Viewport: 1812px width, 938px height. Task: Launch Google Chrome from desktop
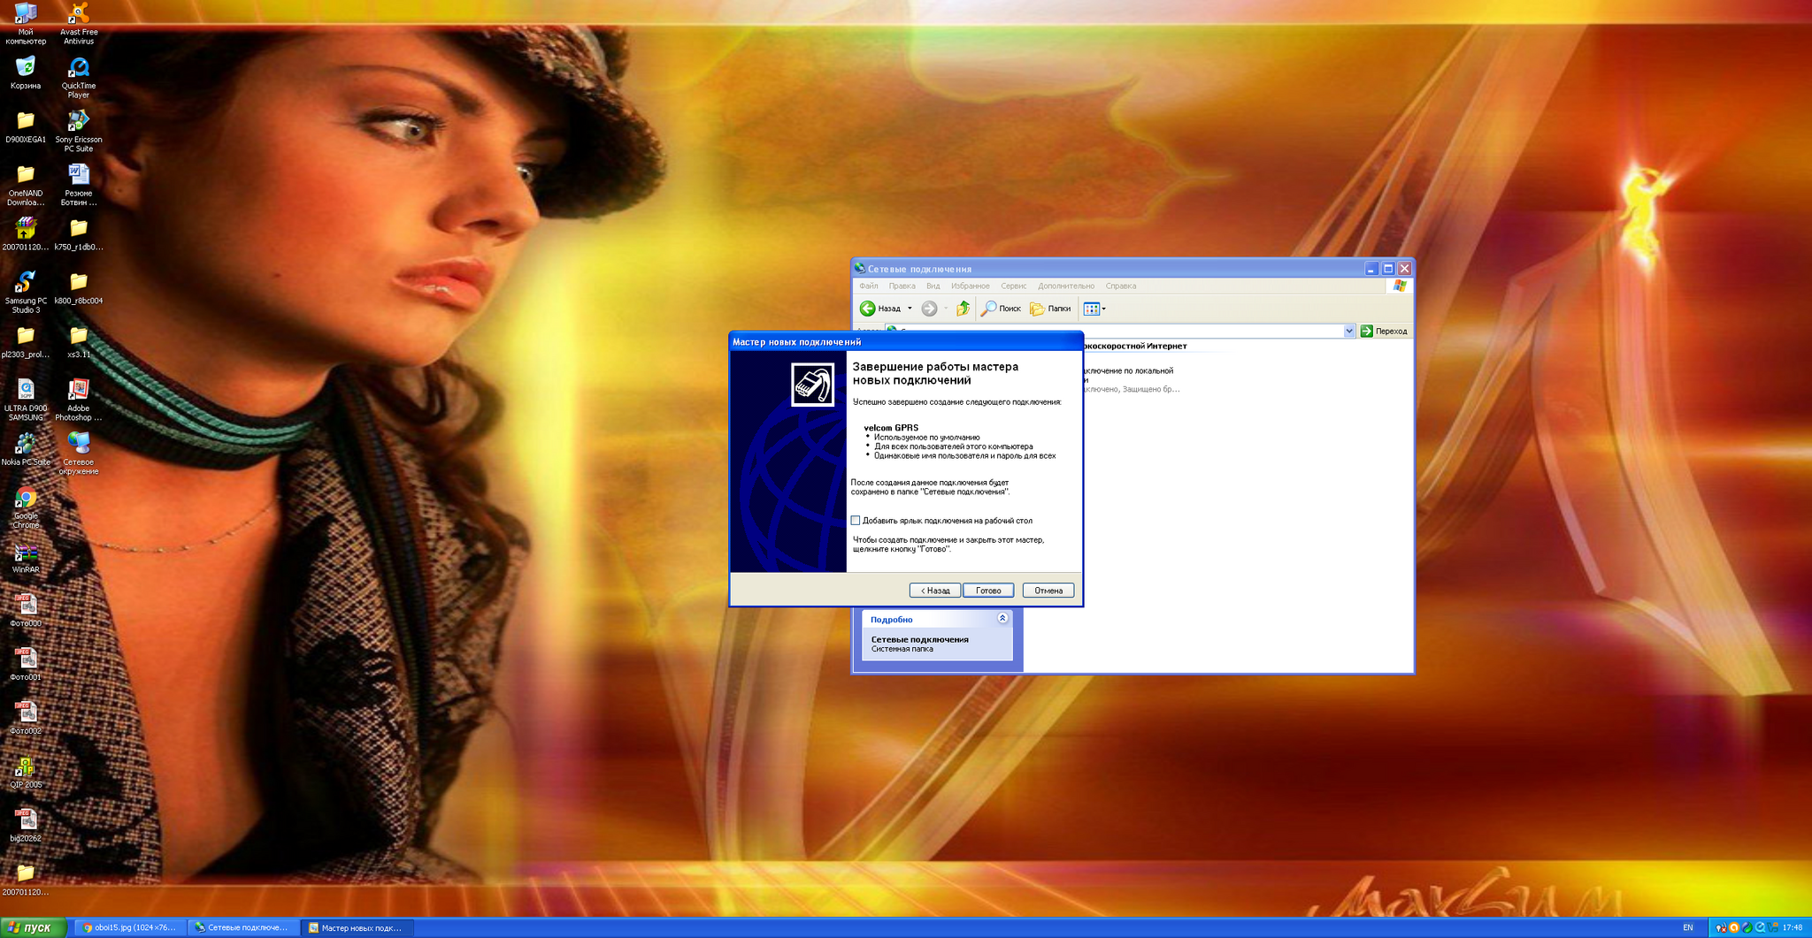tap(26, 508)
